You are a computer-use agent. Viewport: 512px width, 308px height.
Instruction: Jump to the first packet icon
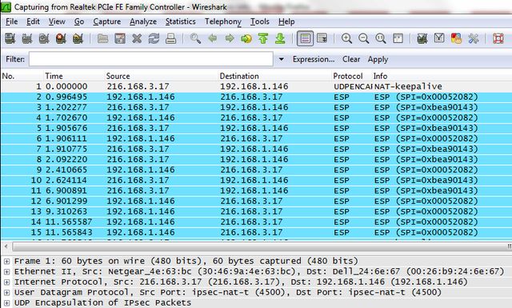(x=263, y=38)
